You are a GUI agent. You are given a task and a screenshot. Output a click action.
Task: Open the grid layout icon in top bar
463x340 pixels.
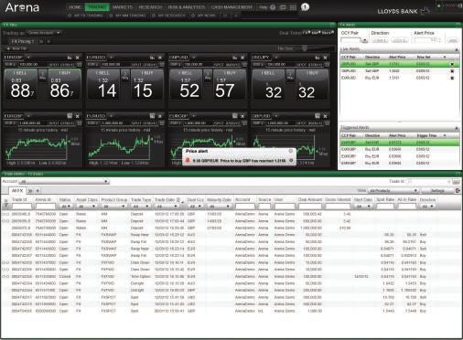tap(293, 7)
